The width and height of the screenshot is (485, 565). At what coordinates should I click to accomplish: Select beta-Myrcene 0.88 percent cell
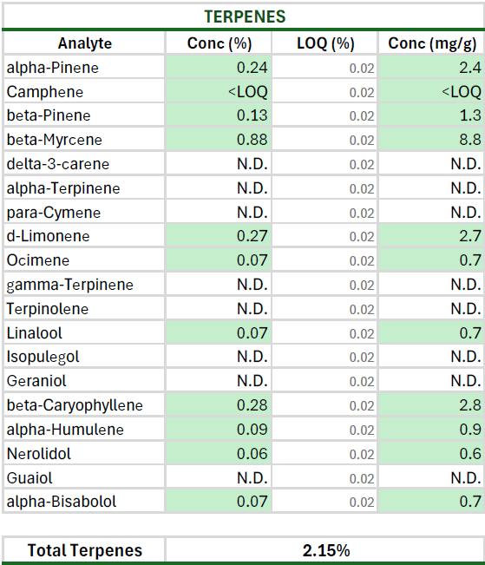[x=219, y=139]
